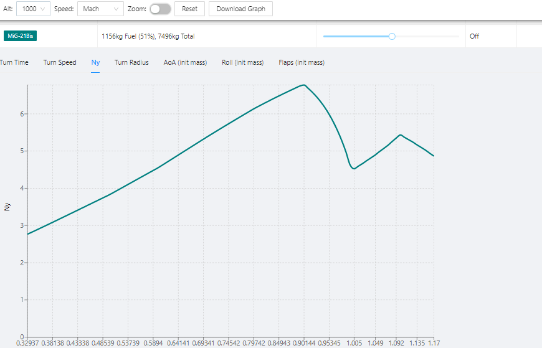Click the Off value in the aircraft row

pos(474,36)
